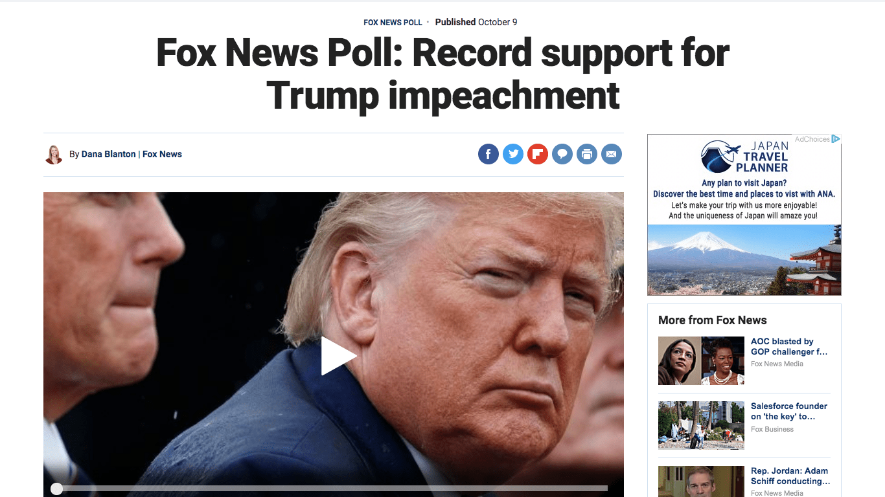885x497 pixels.
Task: Share article on Twitter
Action: click(513, 154)
